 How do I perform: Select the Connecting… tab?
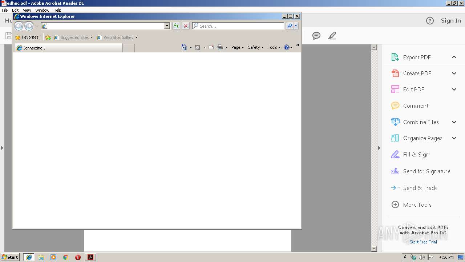(69, 48)
